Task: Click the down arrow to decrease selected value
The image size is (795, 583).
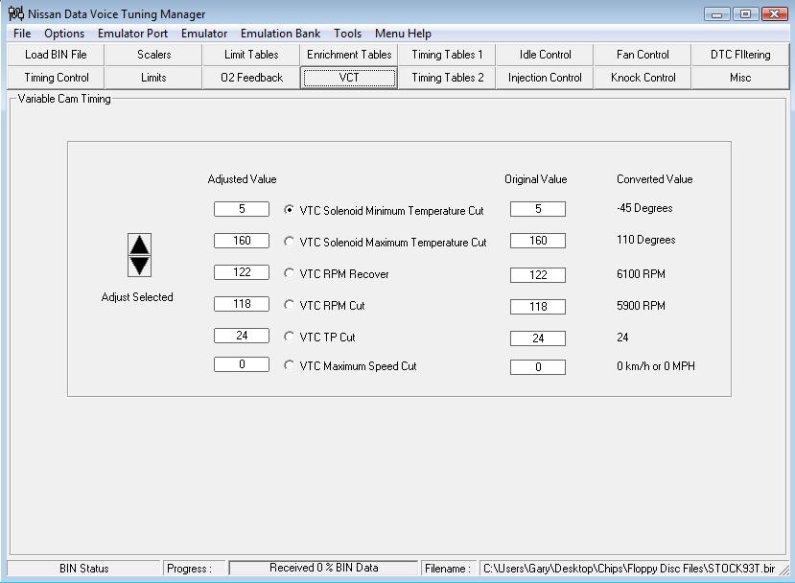Action: coord(139,266)
